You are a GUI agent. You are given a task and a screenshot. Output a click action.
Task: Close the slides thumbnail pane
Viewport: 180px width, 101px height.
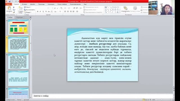pos(30,17)
